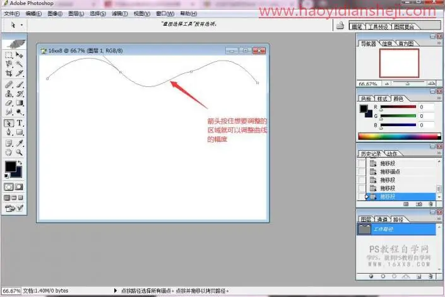The width and height of the screenshot is (445, 297).
Task: Create new snapshot in History panel
Action: pyautogui.click(x=419, y=204)
